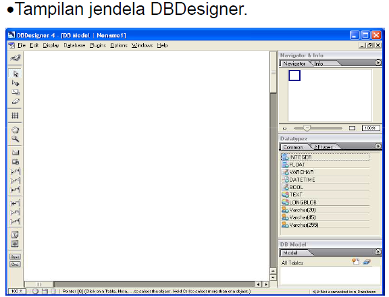Select the FLOAT datatype
Screen dimensions: 389x297
(x=326, y=165)
